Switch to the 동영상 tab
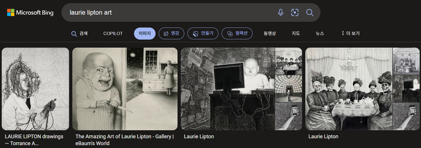421x148 pixels. 270,34
